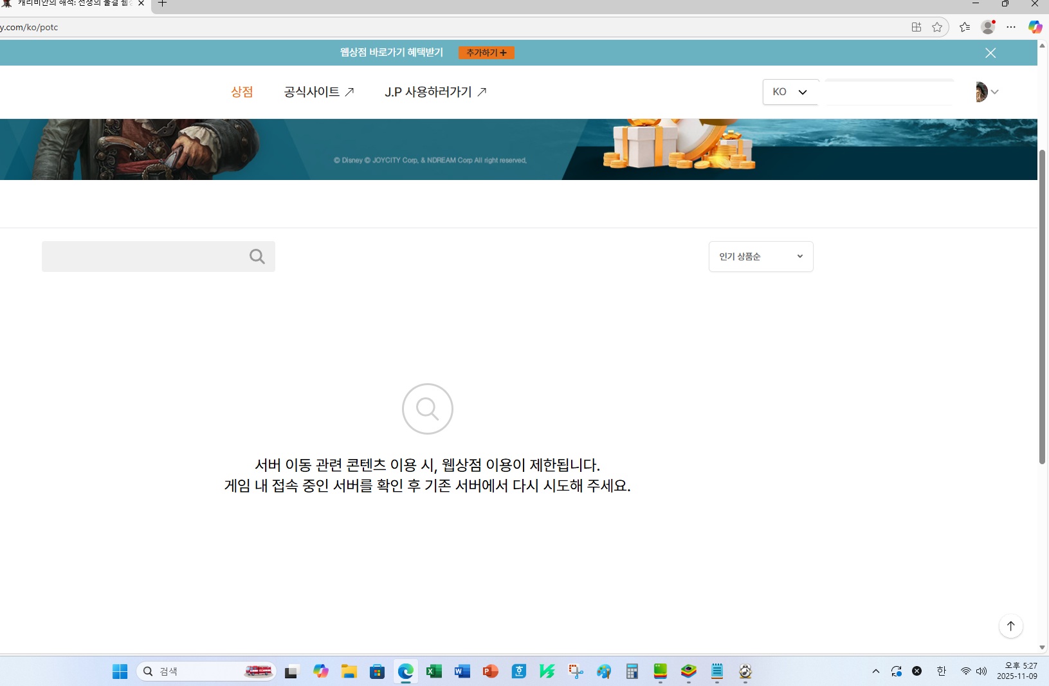Image resolution: width=1049 pixels, height=686 pixels.
Task: Open the 공식사이트 navigation link
Action: pyautogui.click(x=319, y=92)
